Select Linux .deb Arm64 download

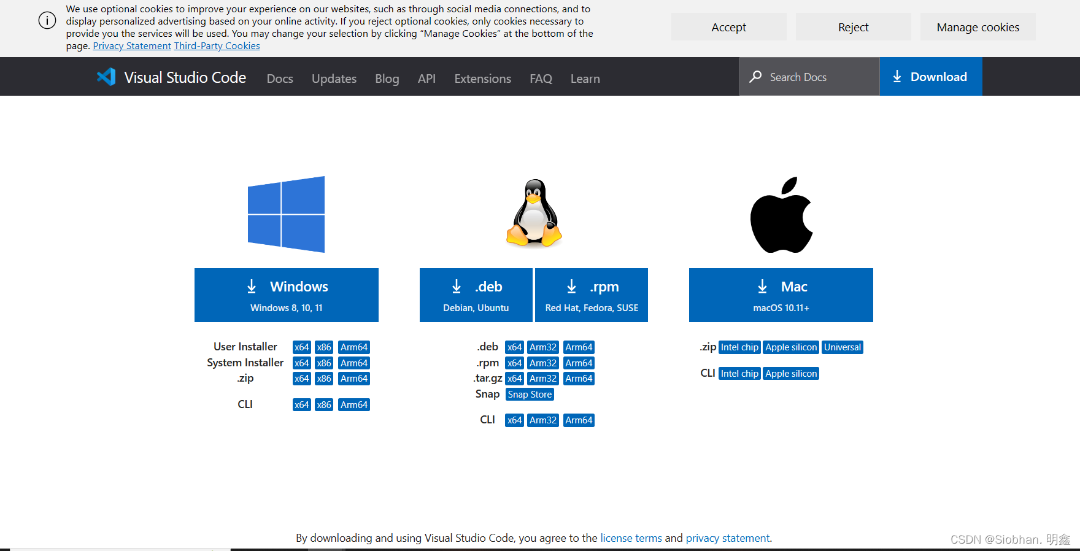(579, 347)
